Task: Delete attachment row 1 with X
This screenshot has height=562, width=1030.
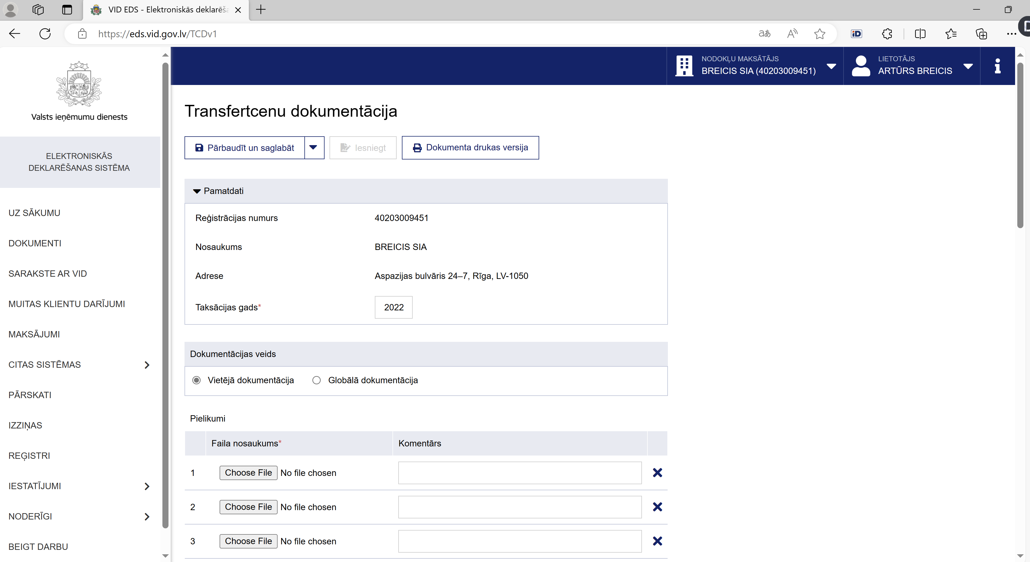Action: click(x=657, y=473)
